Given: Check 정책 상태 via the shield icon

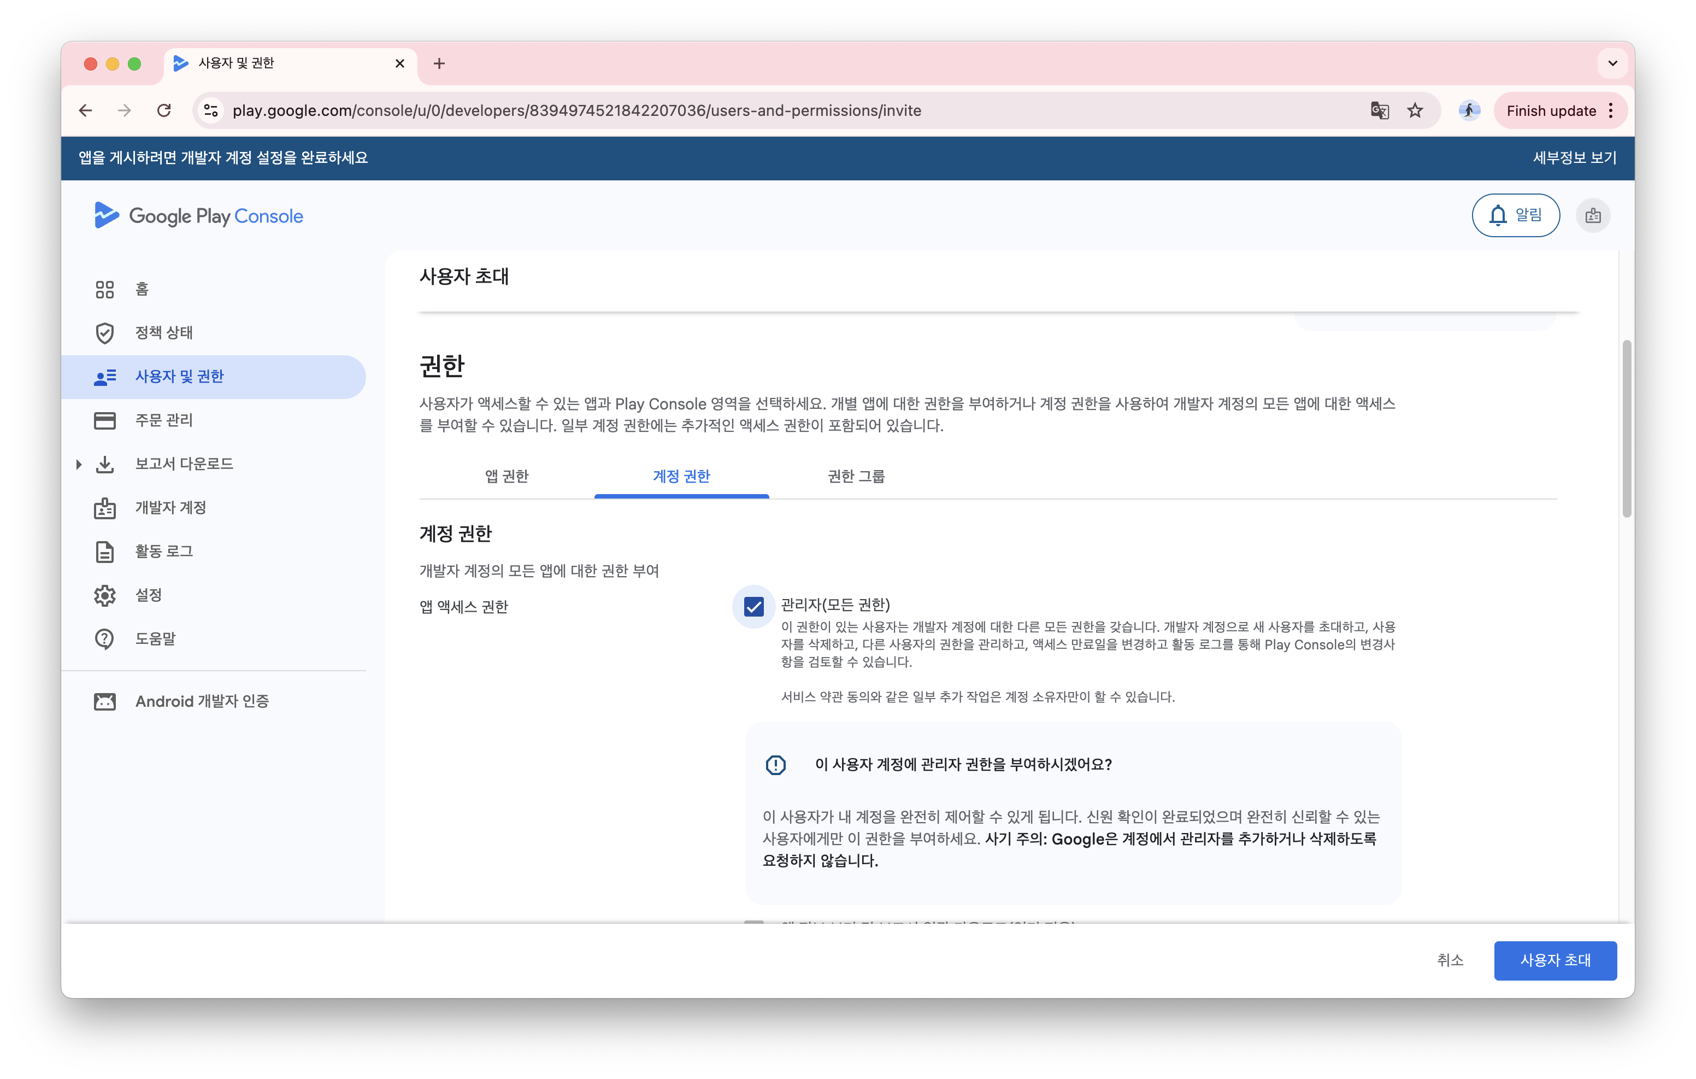Looking at the screenshot, I should [x=163, y=333].
